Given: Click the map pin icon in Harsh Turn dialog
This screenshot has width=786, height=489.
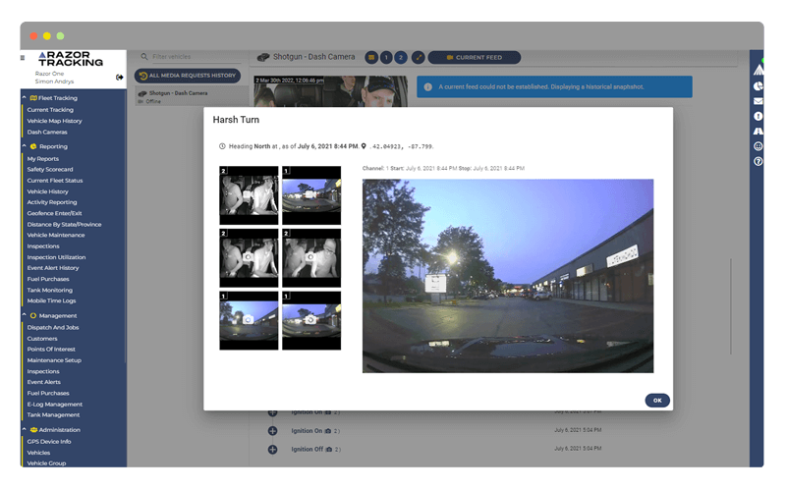Looking at the screenshot, I should coord(364,146).
